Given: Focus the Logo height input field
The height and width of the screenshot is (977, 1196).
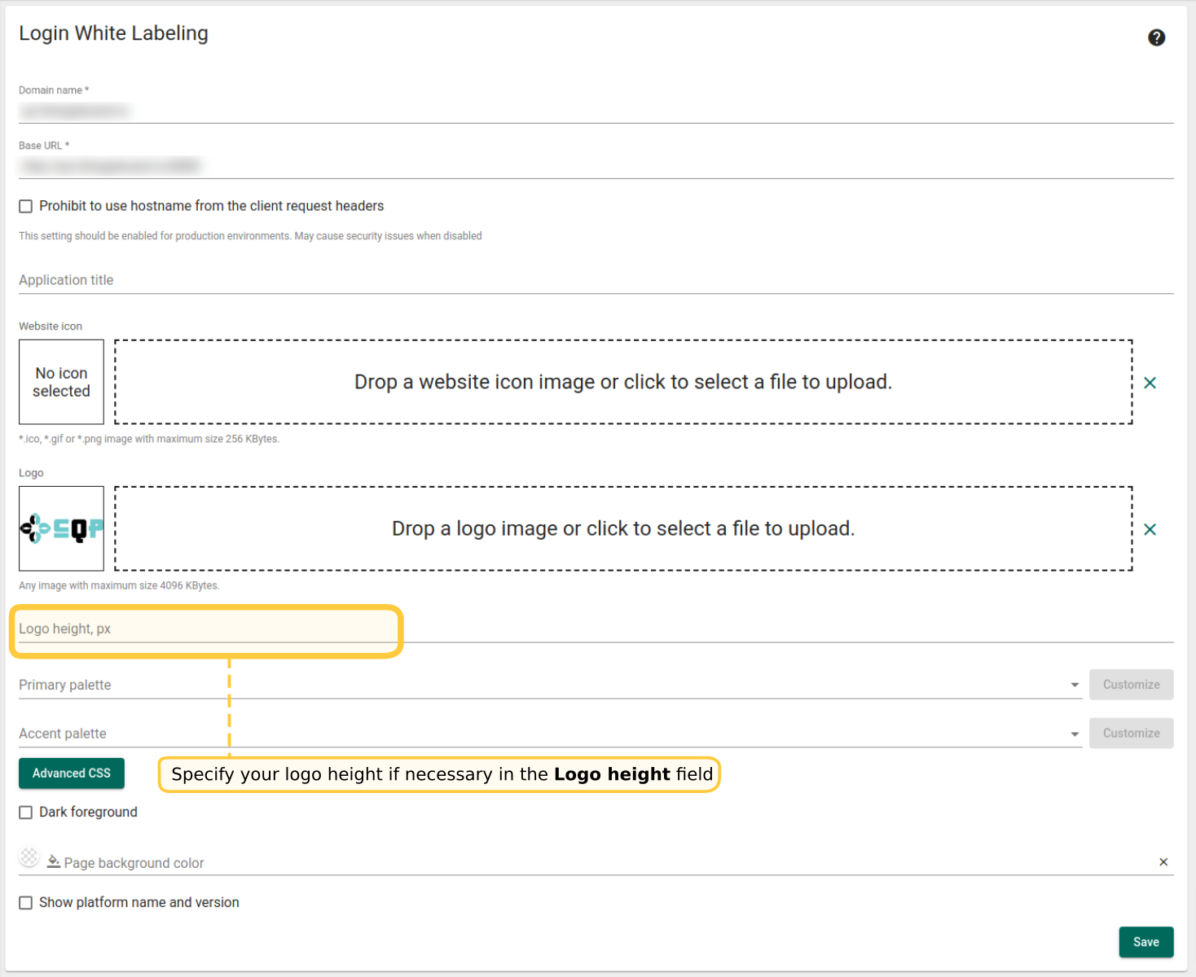Looking at the screenshot, I should tap(204, 629).
